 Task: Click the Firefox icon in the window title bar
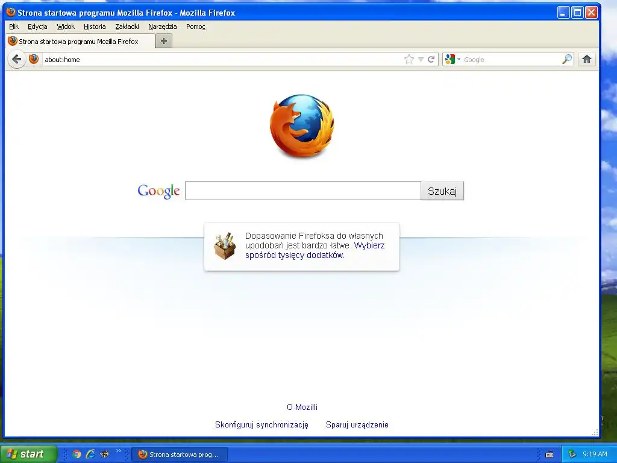point(11,12)
